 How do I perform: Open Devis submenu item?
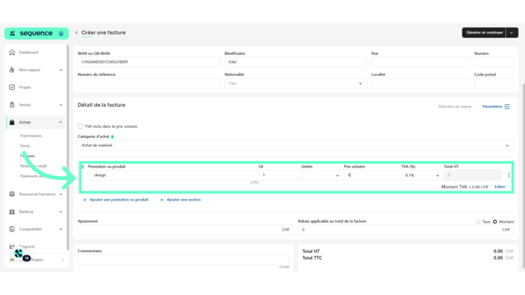coord(24,146)
